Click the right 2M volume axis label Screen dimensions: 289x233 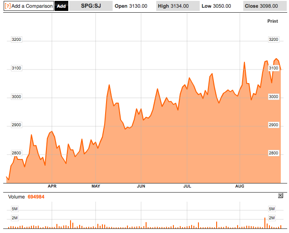pyautogui.click(x=272, y=218)
